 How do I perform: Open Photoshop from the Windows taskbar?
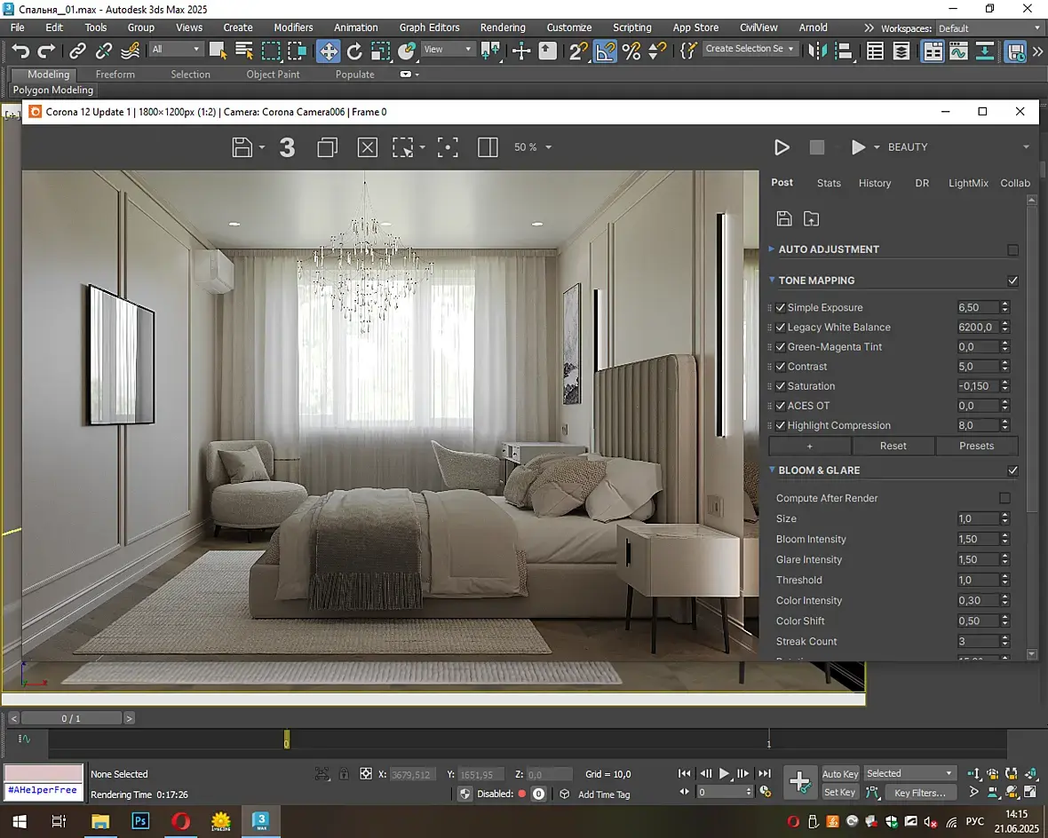pyautogui.click(x=139, y=821)
